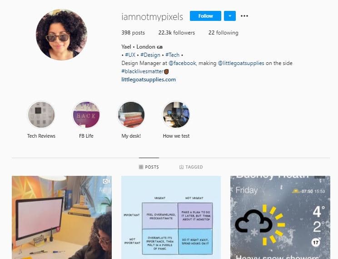Open the three-dots profile options menu

tap(244, 16)
